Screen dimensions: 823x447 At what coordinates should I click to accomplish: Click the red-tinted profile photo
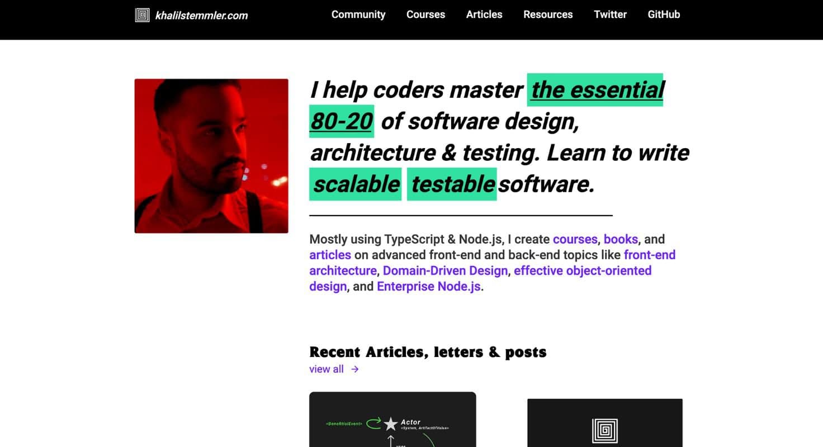[x=211, y=156]
